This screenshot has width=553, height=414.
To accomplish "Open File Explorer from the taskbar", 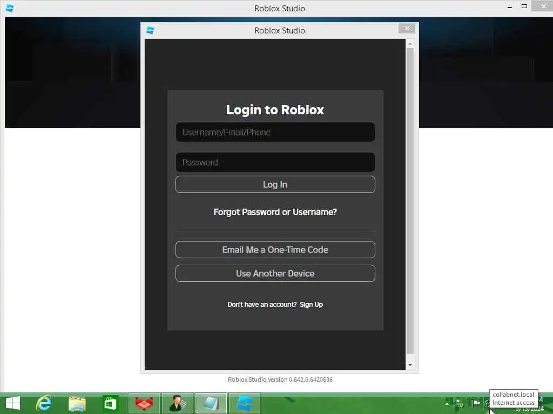I will [x=77, y=403].
